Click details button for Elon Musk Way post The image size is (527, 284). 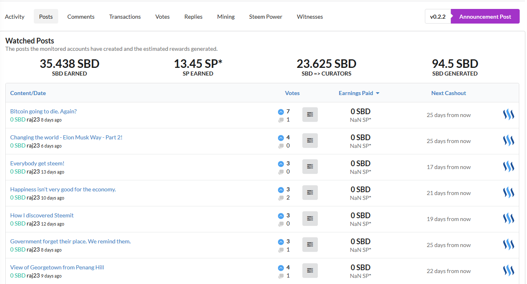[x=310, y=141]
